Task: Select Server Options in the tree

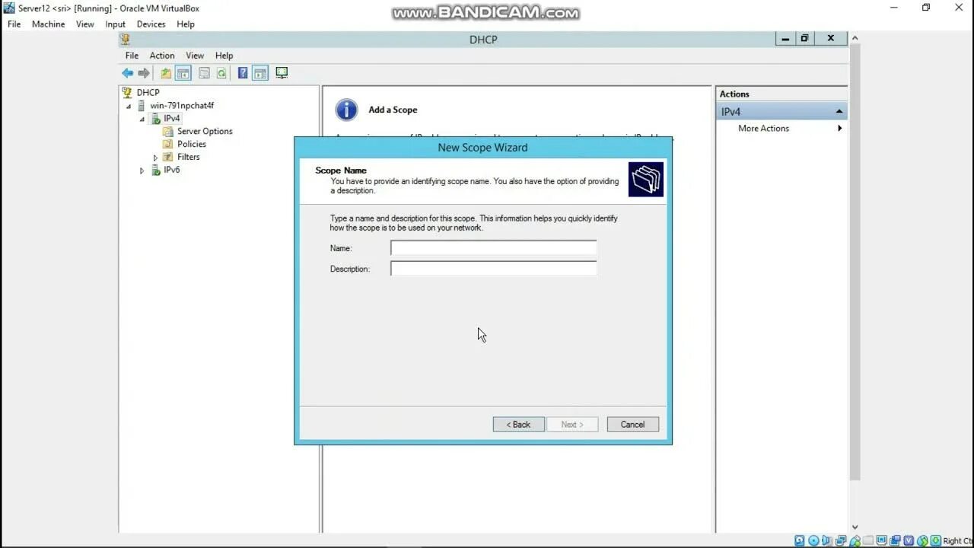Action: point(205,131)
